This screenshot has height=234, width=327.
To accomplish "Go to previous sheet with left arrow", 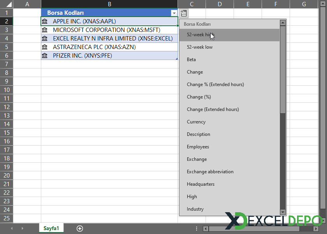I will click(12, 229).
